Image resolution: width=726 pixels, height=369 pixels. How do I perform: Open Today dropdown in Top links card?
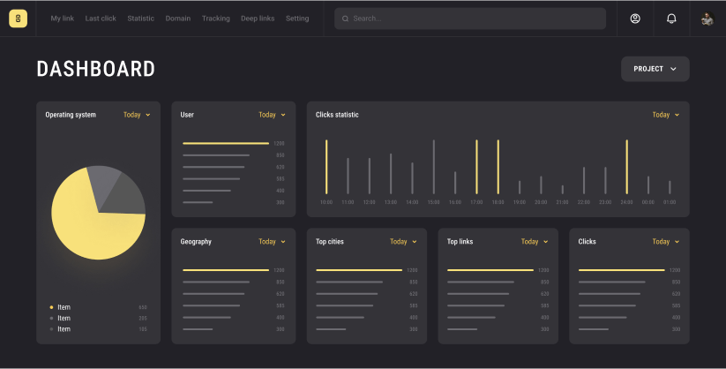tap(534, 242)
